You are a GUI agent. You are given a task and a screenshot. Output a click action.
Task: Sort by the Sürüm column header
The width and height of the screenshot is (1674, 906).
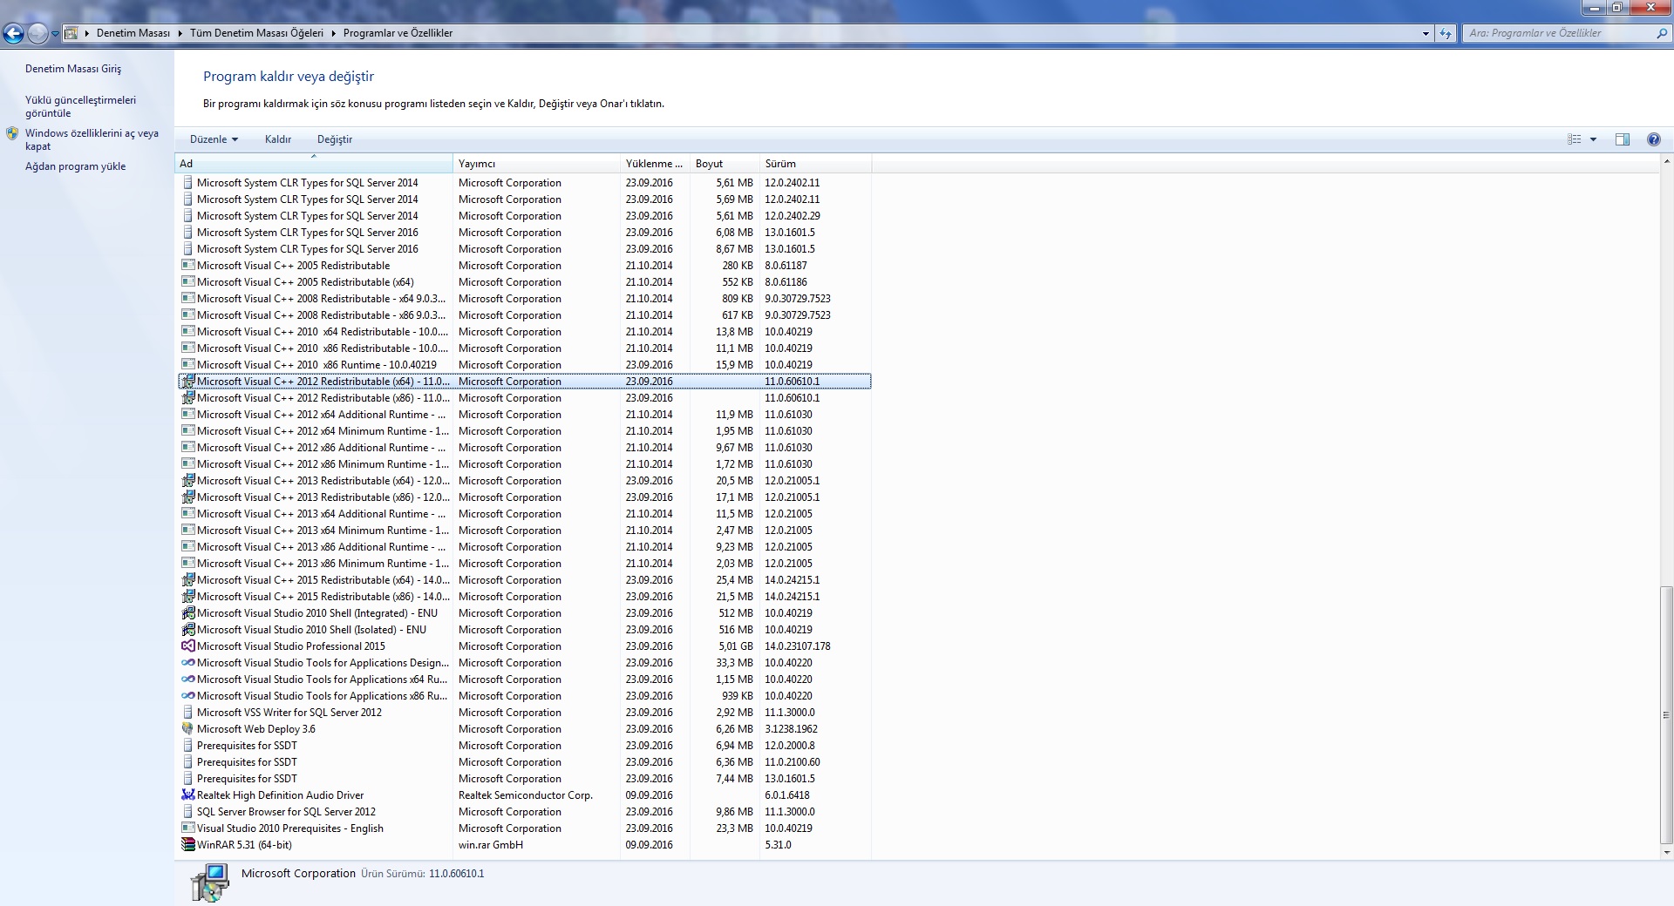point(815,164)
